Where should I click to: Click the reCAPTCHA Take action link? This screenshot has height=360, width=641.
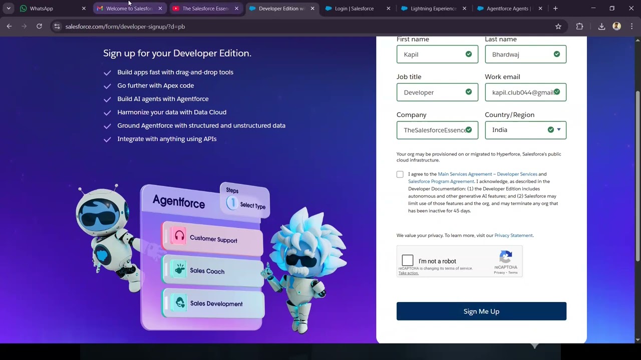coord(409,273)
